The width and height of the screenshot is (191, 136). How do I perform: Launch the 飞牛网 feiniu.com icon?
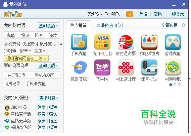pyautogui.click(x=102, y=67)
